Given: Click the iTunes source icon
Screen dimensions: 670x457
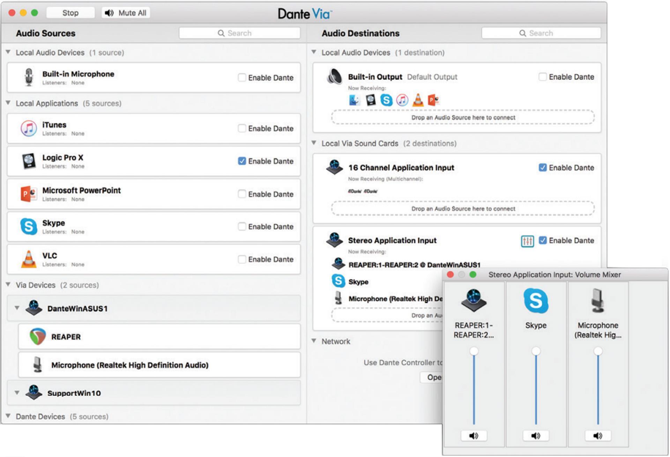Looking at the screenshot, I should click(x=29, y=128).
